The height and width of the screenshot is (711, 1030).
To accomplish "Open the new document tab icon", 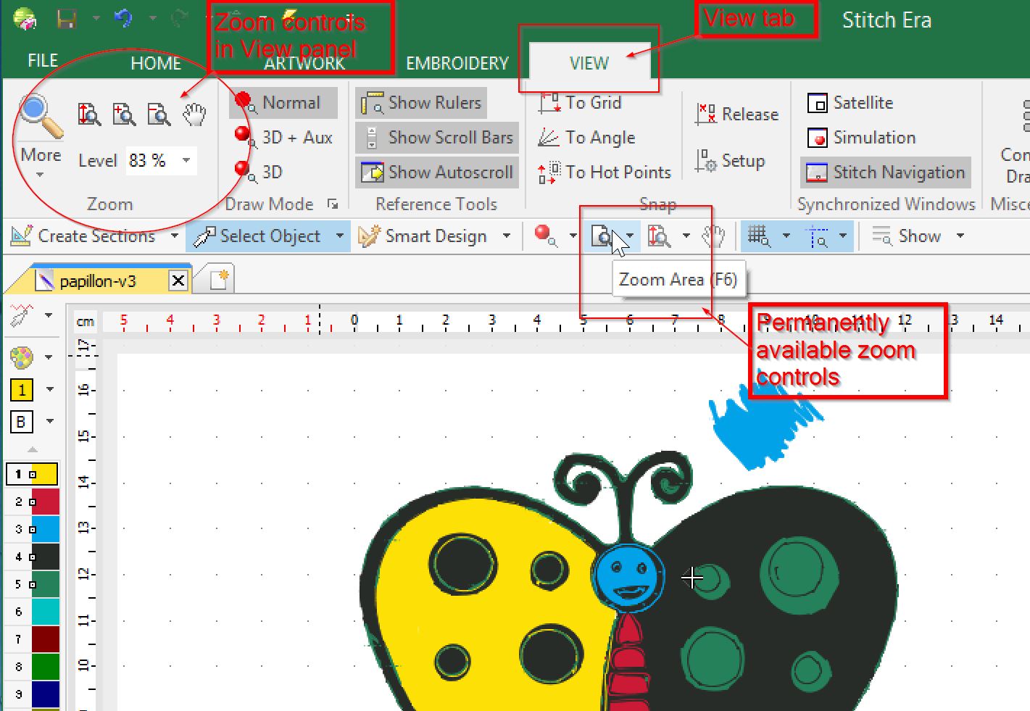I will (x=220, y=280).
